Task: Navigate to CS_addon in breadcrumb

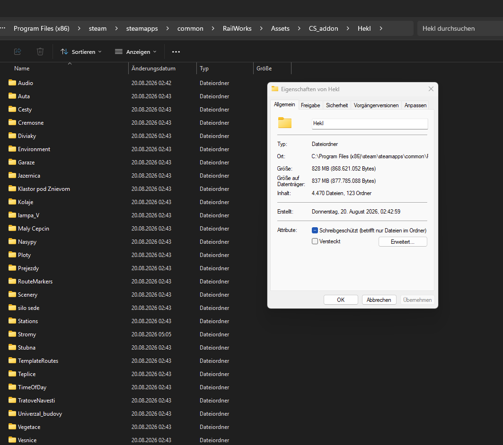Action: (x=323, y=28)
